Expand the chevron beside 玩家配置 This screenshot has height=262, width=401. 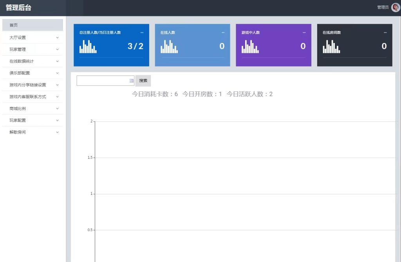pyautogui.click(x=57, y=120)
